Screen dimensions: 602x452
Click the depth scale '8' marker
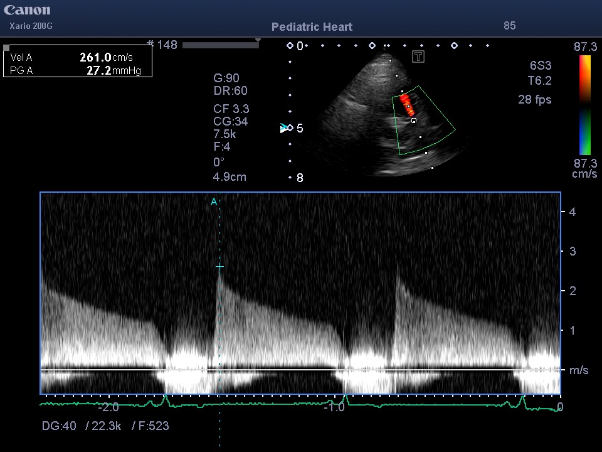(300, 178)
